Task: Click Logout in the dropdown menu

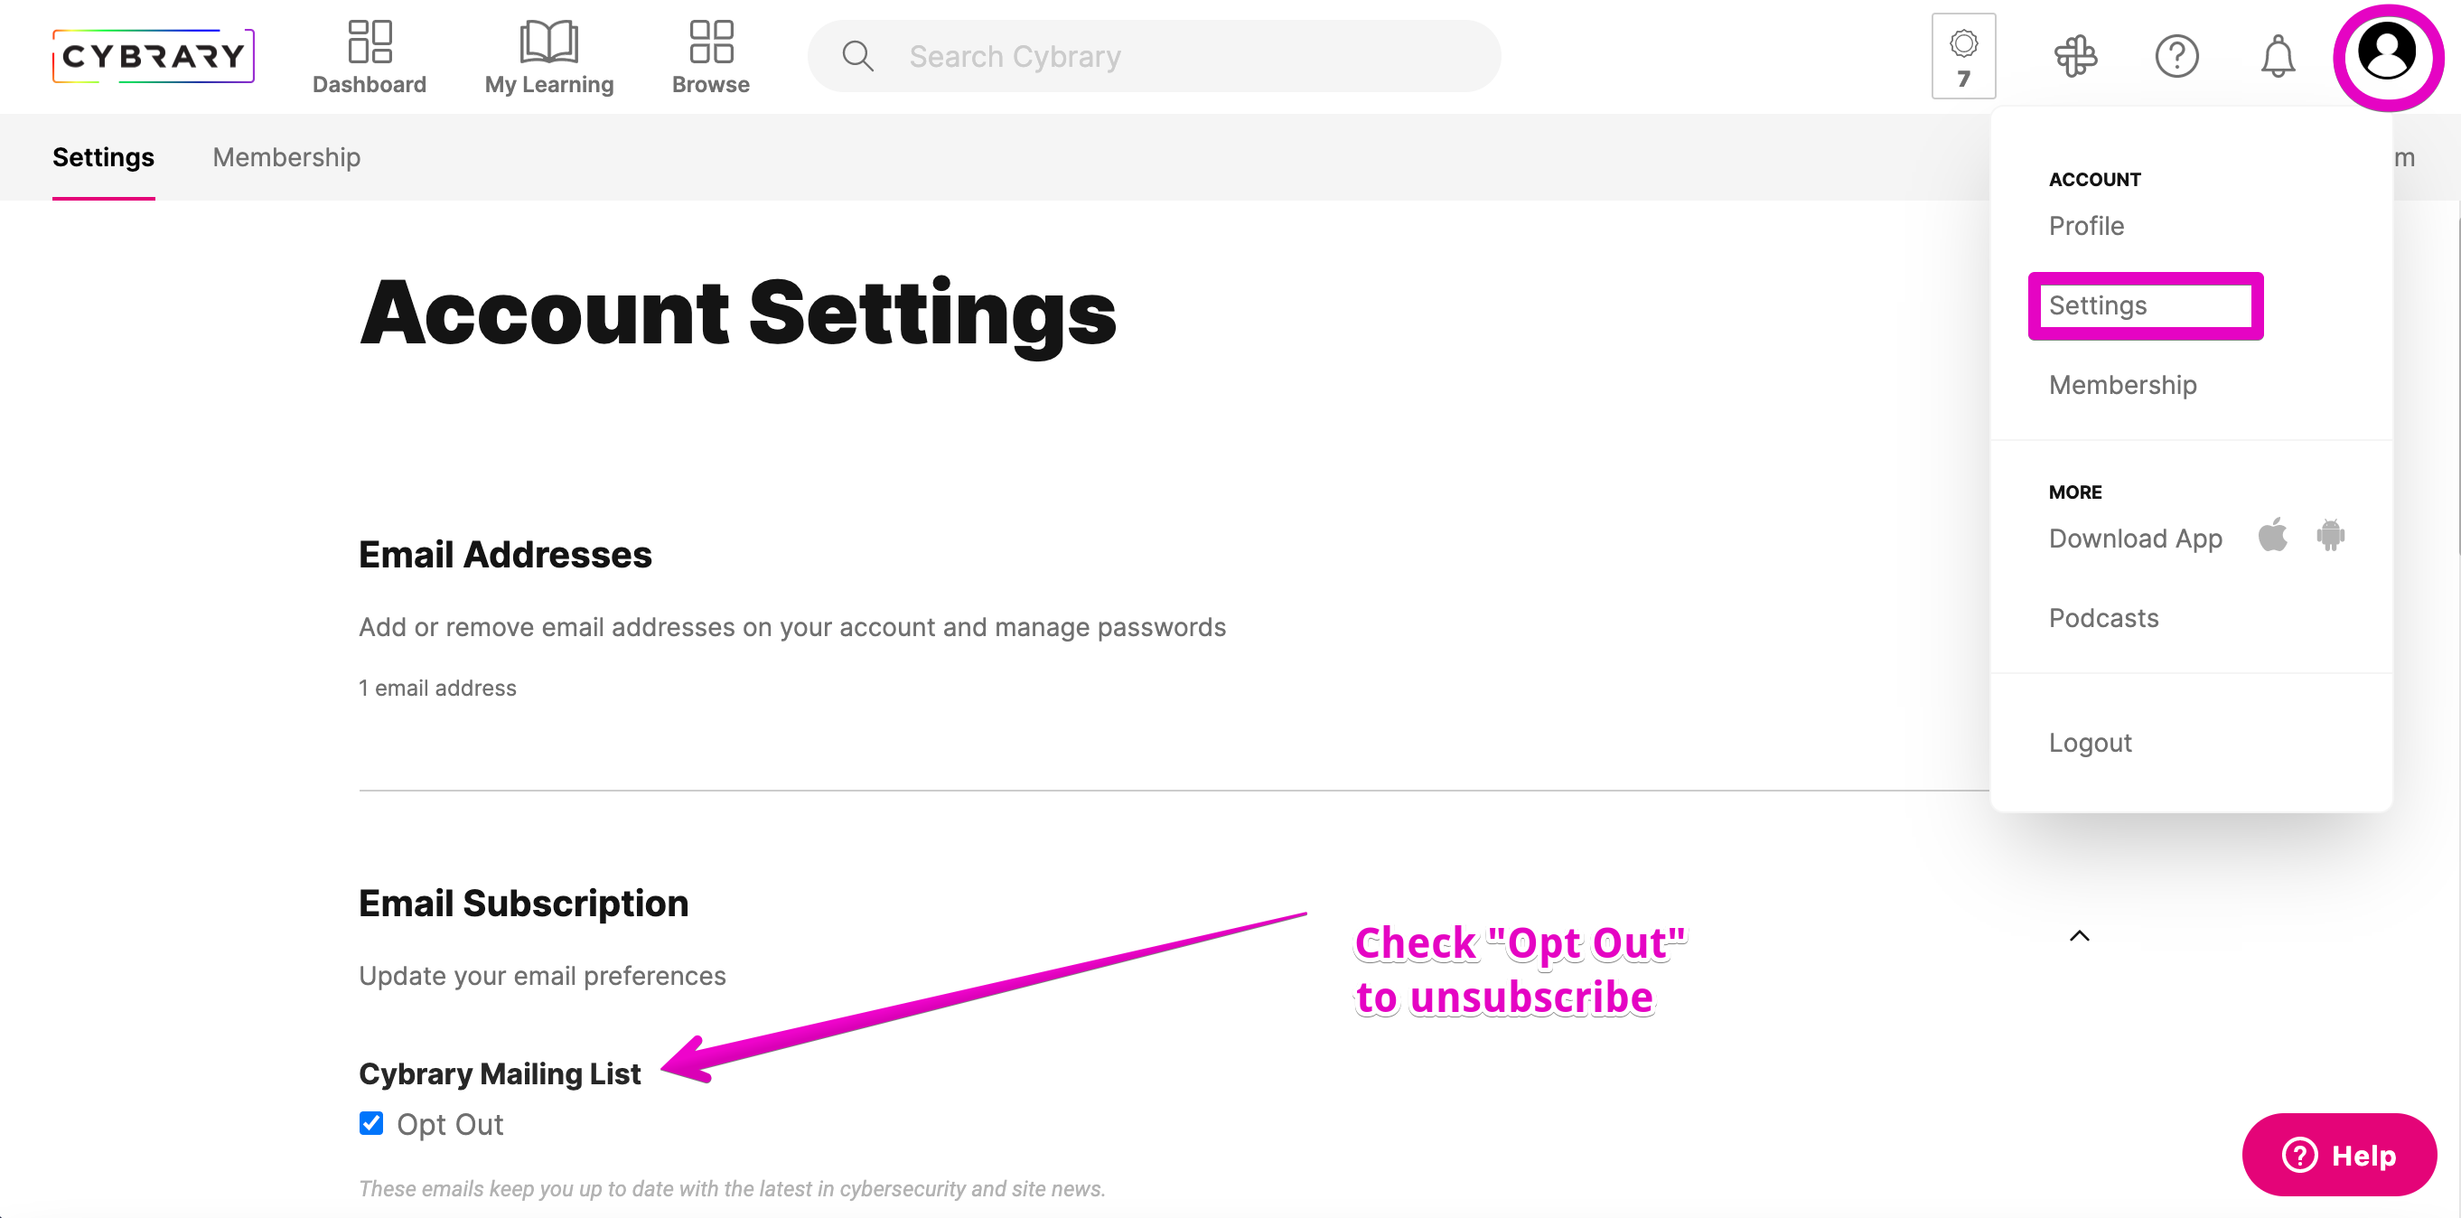Action: (x=2091, y=744)
